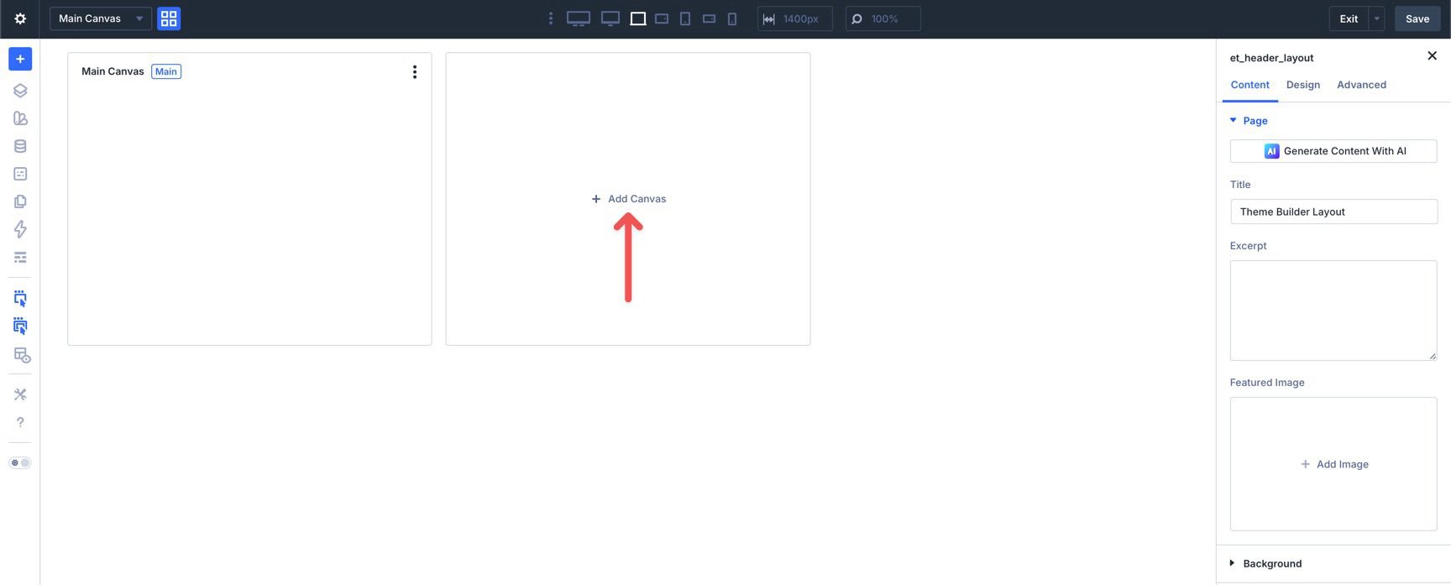Switch to ultra-wide desktop view
The image size is (1451, 585).
pyautogui.click(x=579, y=18)
